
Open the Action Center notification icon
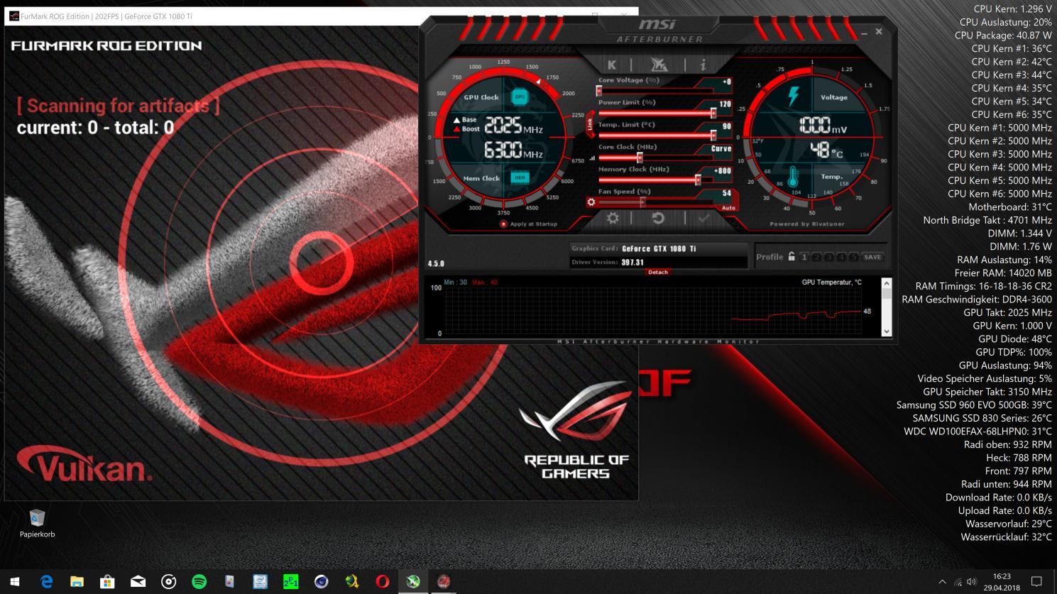tap(1036, 582)
